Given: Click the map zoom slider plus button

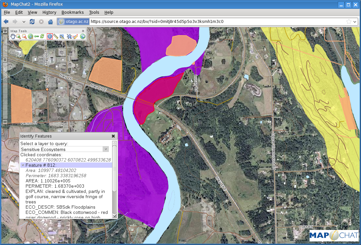Looking at the screenshot, I should point(5,30).
